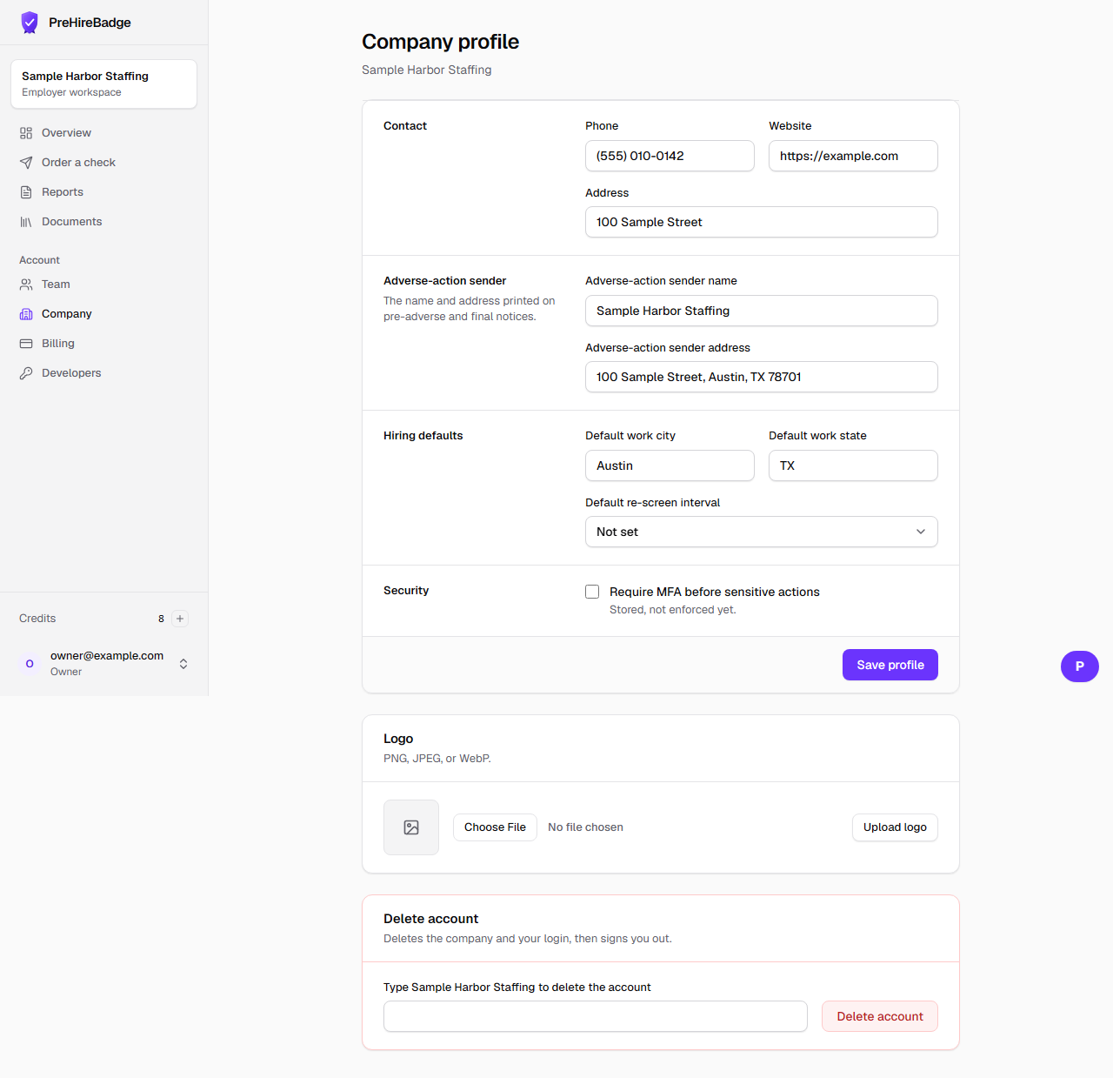Go to Overview in the sidebar
The image size is (1113, 1078).
pos(104,133)
